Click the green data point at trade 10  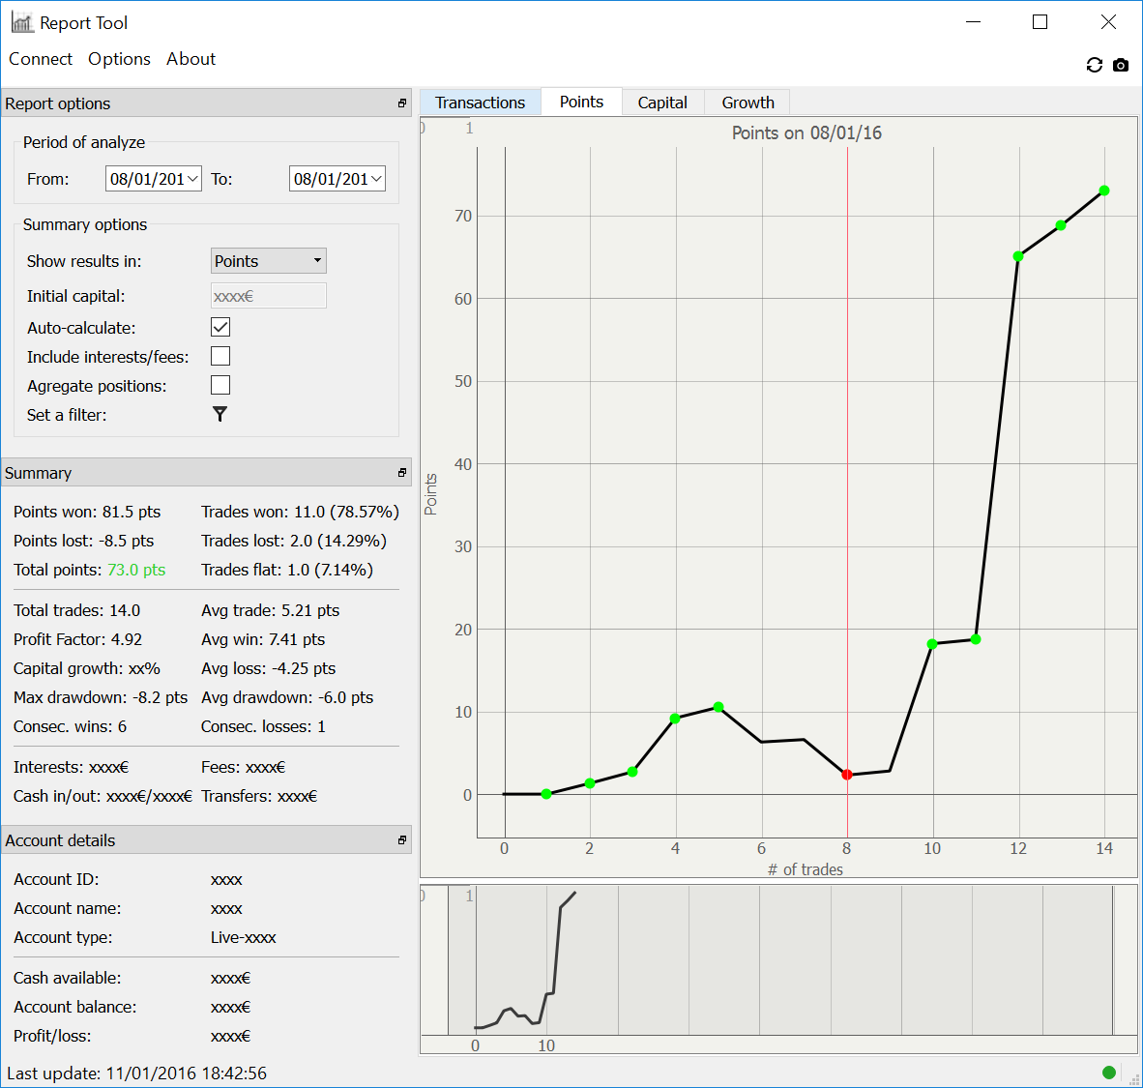(x=932, y=644)
